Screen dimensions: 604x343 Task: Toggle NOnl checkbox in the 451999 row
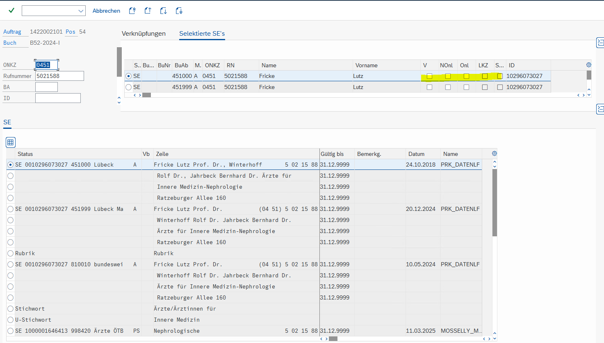click(448, 87)
